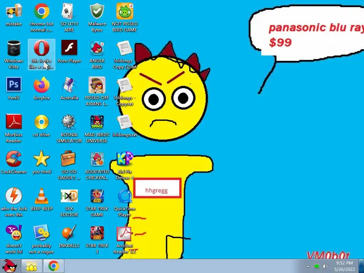This screenshot has height=273, width=364.
Task: Select the orange lightning bolt media player icon
Action: click(x=14, y=196)
